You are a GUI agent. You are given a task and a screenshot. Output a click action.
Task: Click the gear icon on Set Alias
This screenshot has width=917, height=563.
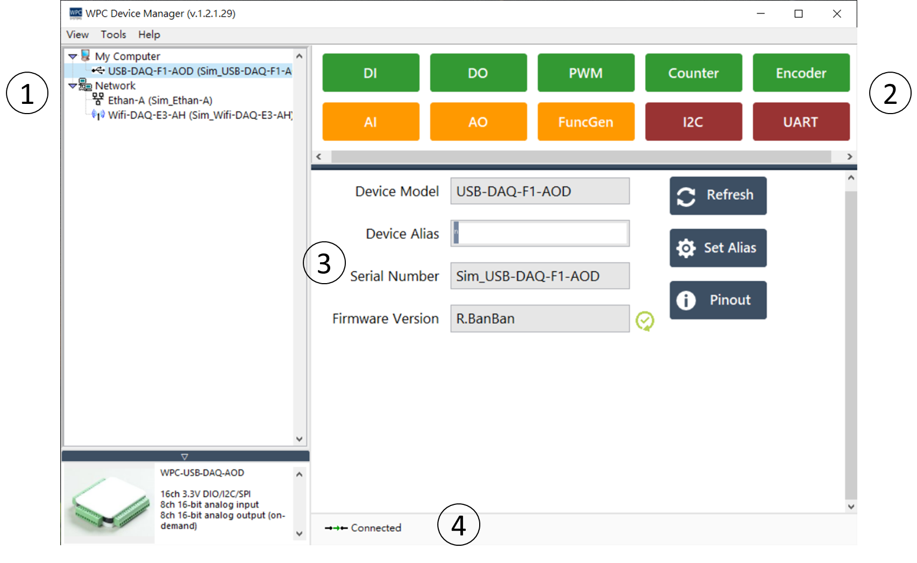tap(685, 248)
